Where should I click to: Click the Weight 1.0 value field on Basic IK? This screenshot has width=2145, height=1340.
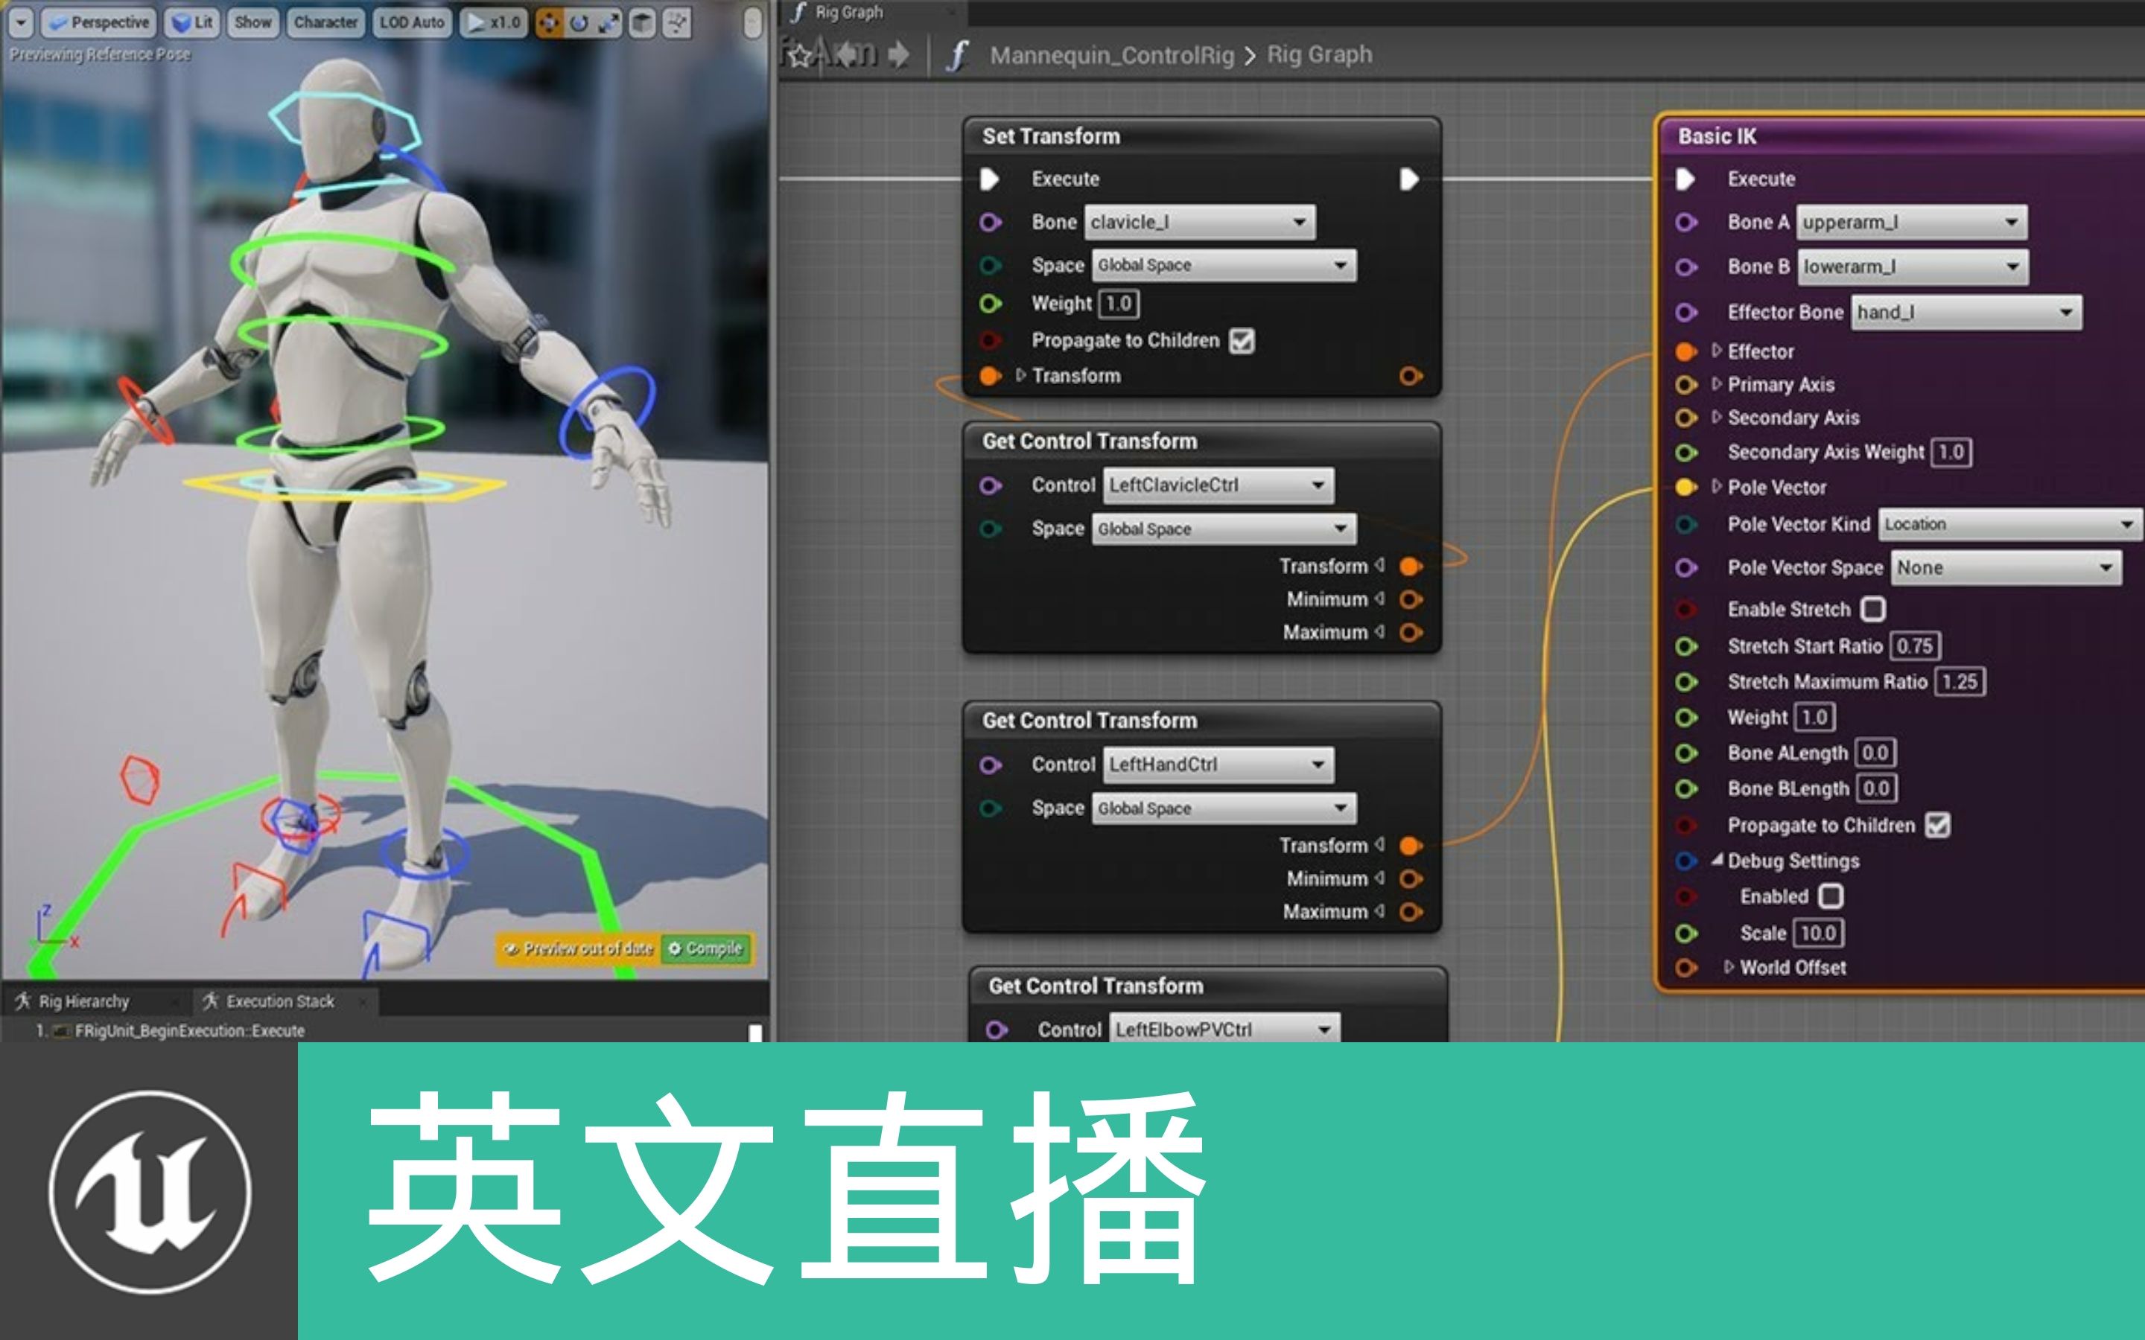pos(1816,717)
